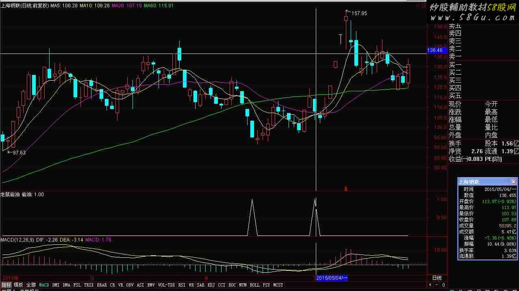Switch indicator to SAR
The image size is (519, 291).
(x=200, y=285)
